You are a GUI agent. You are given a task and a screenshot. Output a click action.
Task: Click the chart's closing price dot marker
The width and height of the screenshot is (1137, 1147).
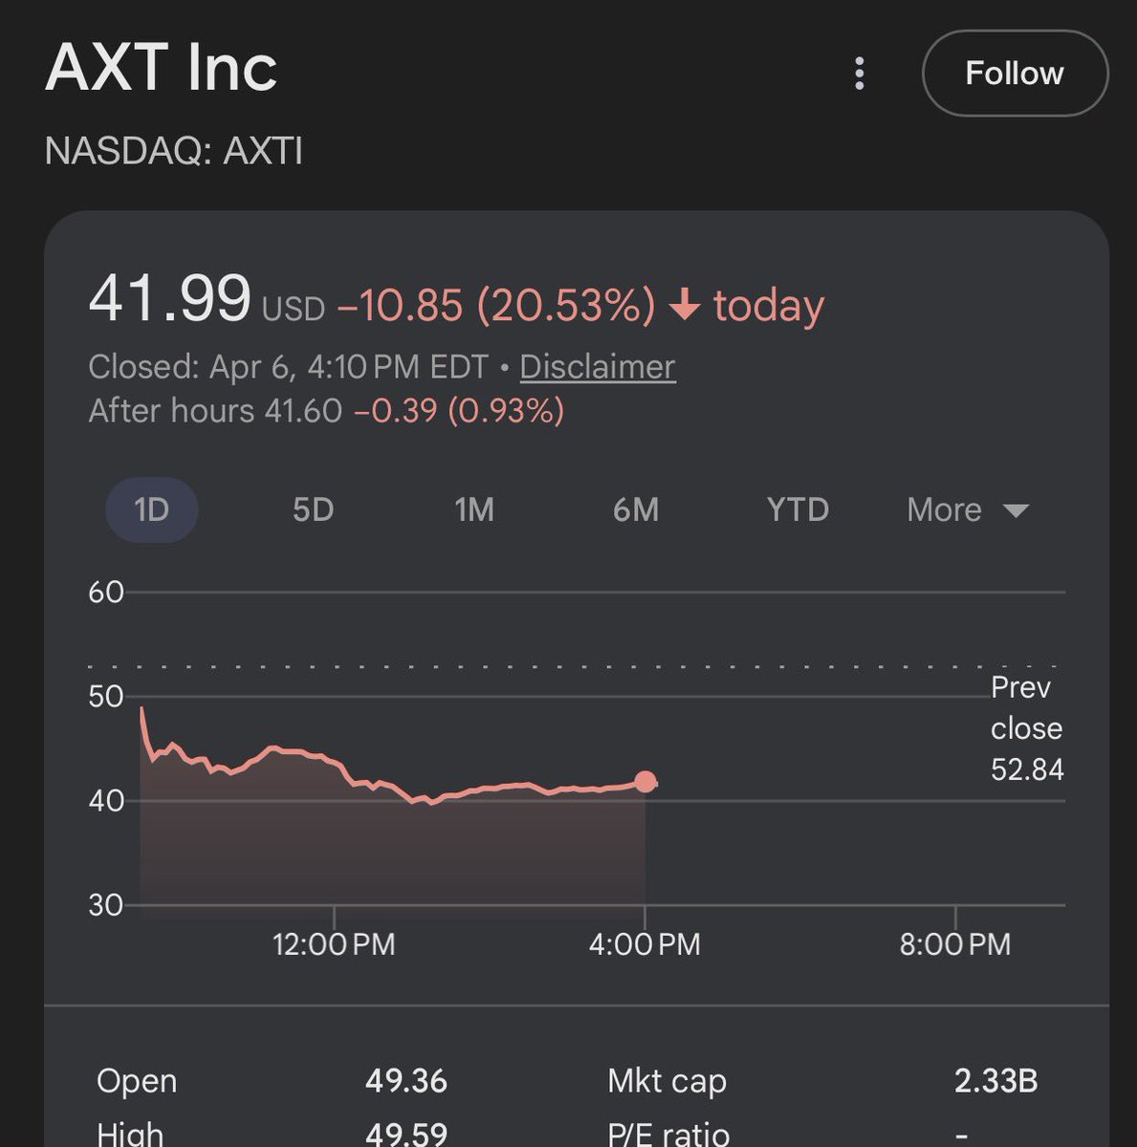(x=645, y=782)
